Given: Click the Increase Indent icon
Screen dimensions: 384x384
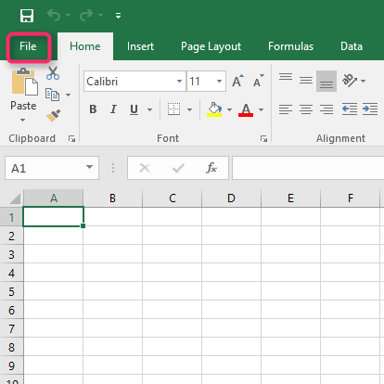Looking at the screenshot, I should 370,109.
